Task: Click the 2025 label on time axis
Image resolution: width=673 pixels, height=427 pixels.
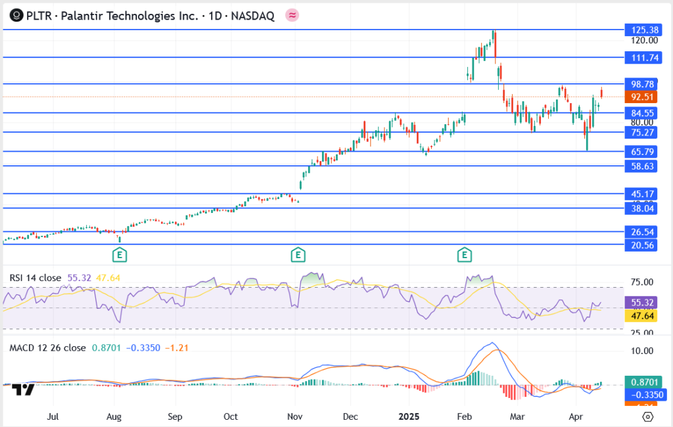Action: pos(411,416)
